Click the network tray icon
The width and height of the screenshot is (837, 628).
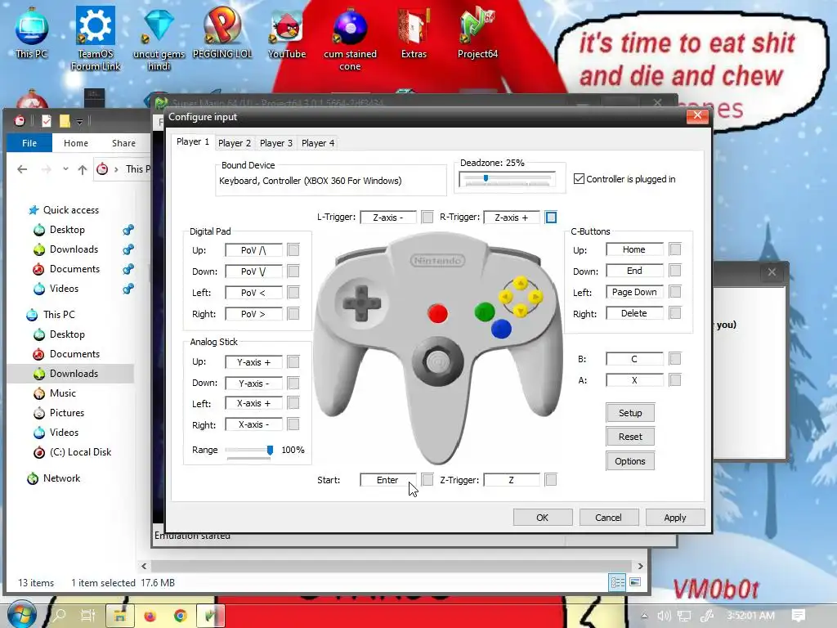pos(684,616)
